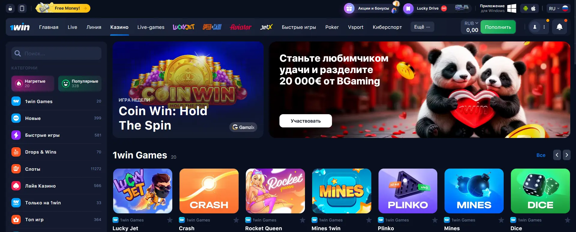The height and width of the screenshot is (232, 576).
Task: Open the Android app download icon
Action: [x=525, y=8]
